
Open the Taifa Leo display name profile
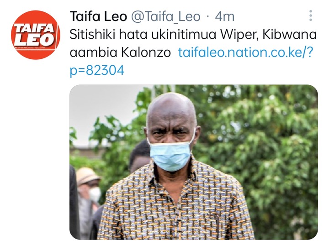(98, 16)
